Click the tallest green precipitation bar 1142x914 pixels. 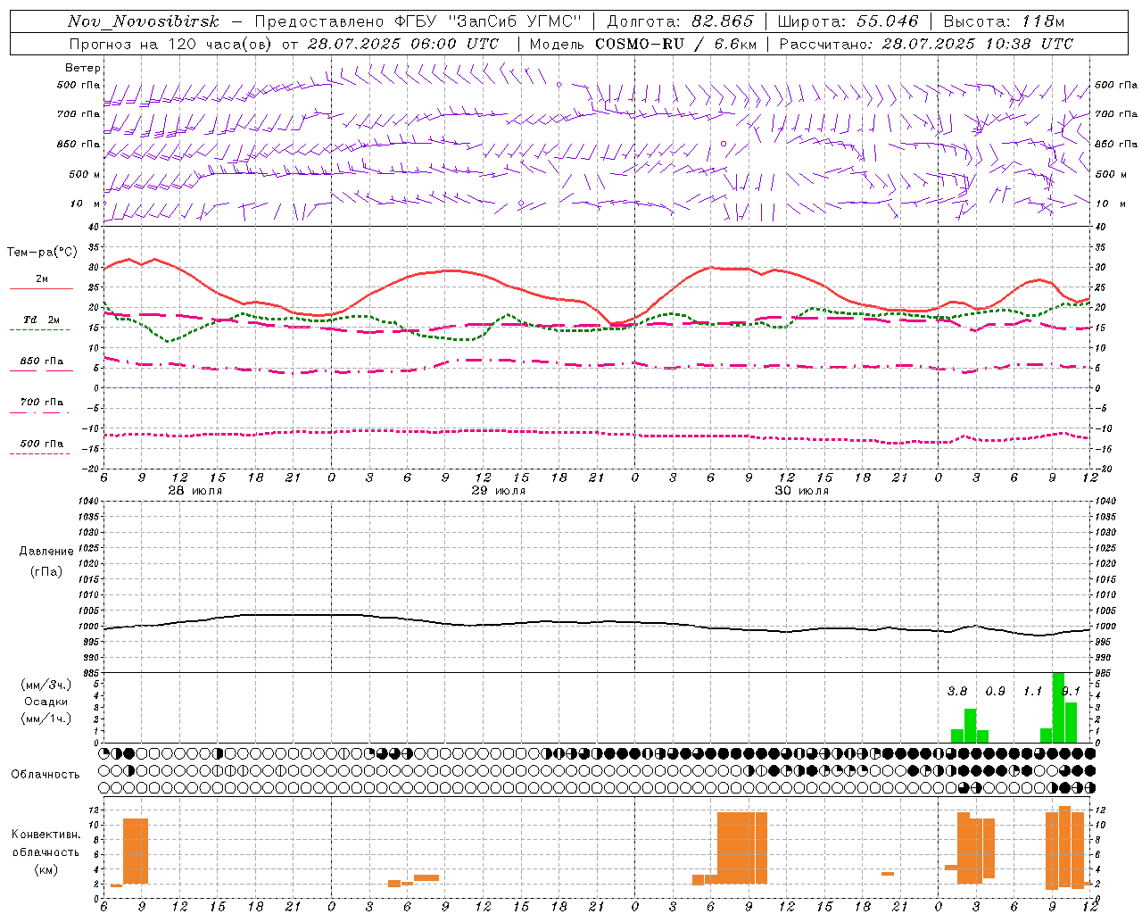(x=1059, y=707)
